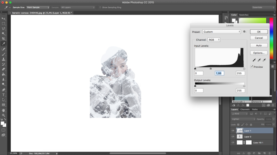The height and width of the screenshot is (155, 277).
Task: Toggle Quick Mask mode
Action: tap(3, 130)
